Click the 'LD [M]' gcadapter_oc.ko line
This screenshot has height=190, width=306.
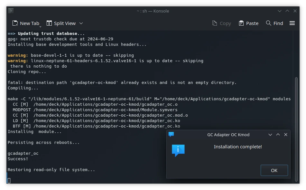tap(97, 121)
